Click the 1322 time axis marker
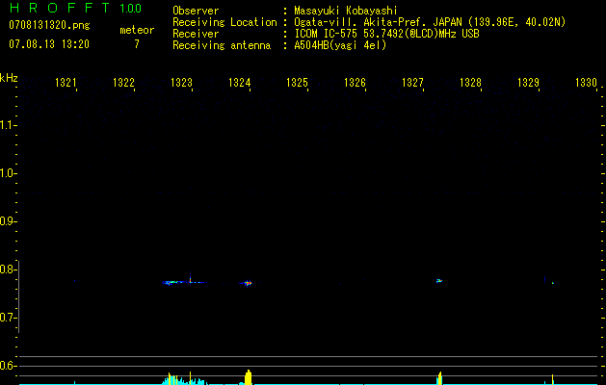Image resolution: width=606 pixels, height=385 pixels. click(x=123, y=83)
